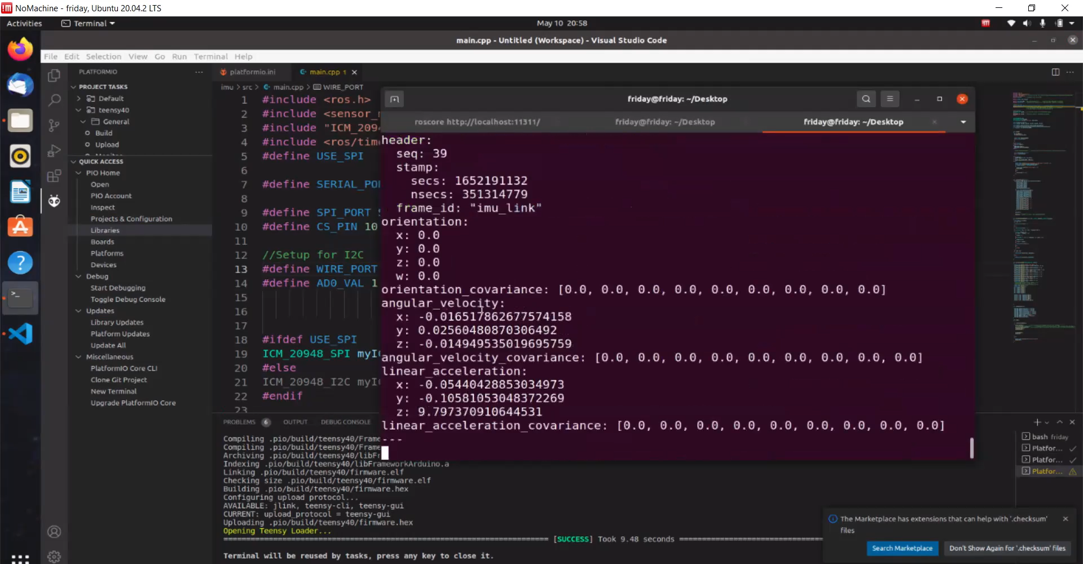
Task: Open Extensions view in activity bar
Action: (x=54, y=176)
